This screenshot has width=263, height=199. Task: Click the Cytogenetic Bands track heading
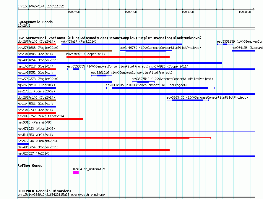[35, 22]
